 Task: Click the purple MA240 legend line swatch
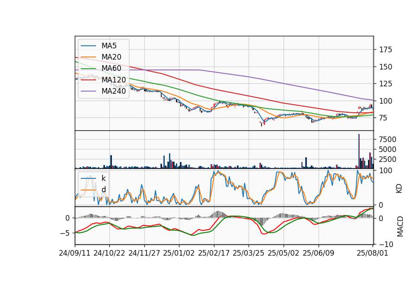point(88,91)
